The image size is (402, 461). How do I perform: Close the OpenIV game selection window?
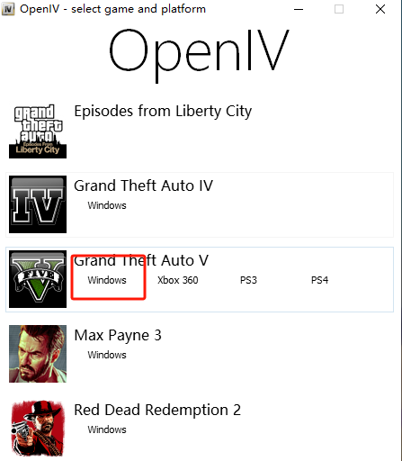click(380, 9)
